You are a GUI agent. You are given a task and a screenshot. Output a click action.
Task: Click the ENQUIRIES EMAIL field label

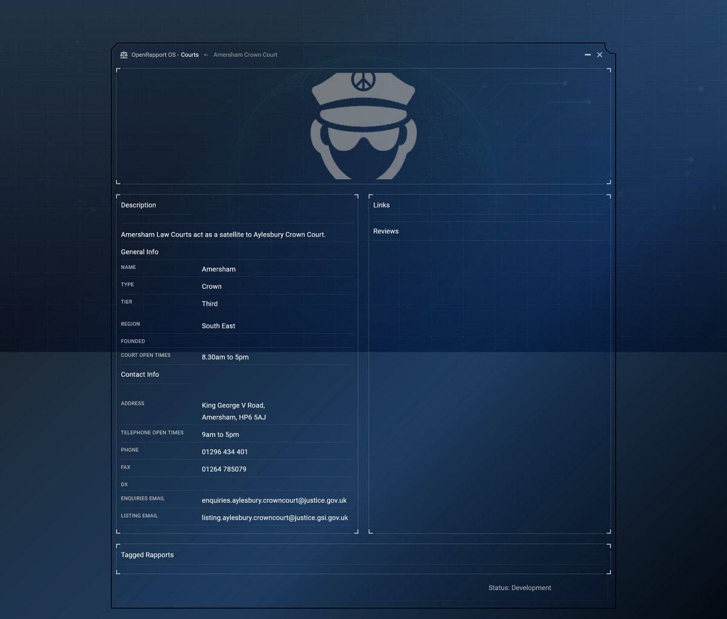click(142, 498)
